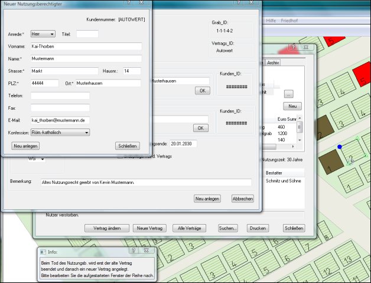Close the Info window
The height and width of the screenshot is (283, 371).
[147, 250]
